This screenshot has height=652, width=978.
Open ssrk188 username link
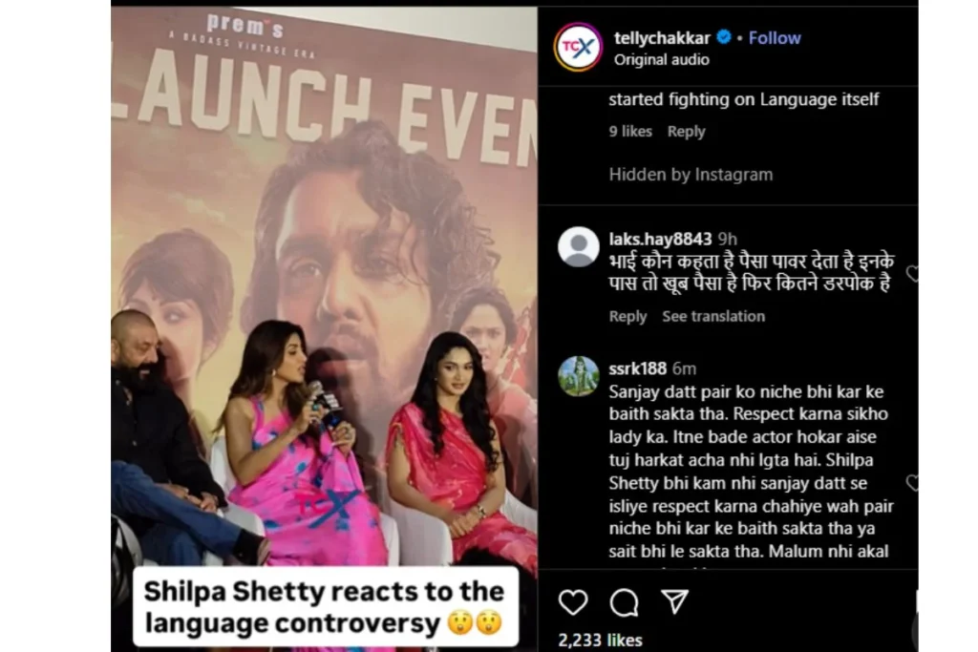click(637, 369)
